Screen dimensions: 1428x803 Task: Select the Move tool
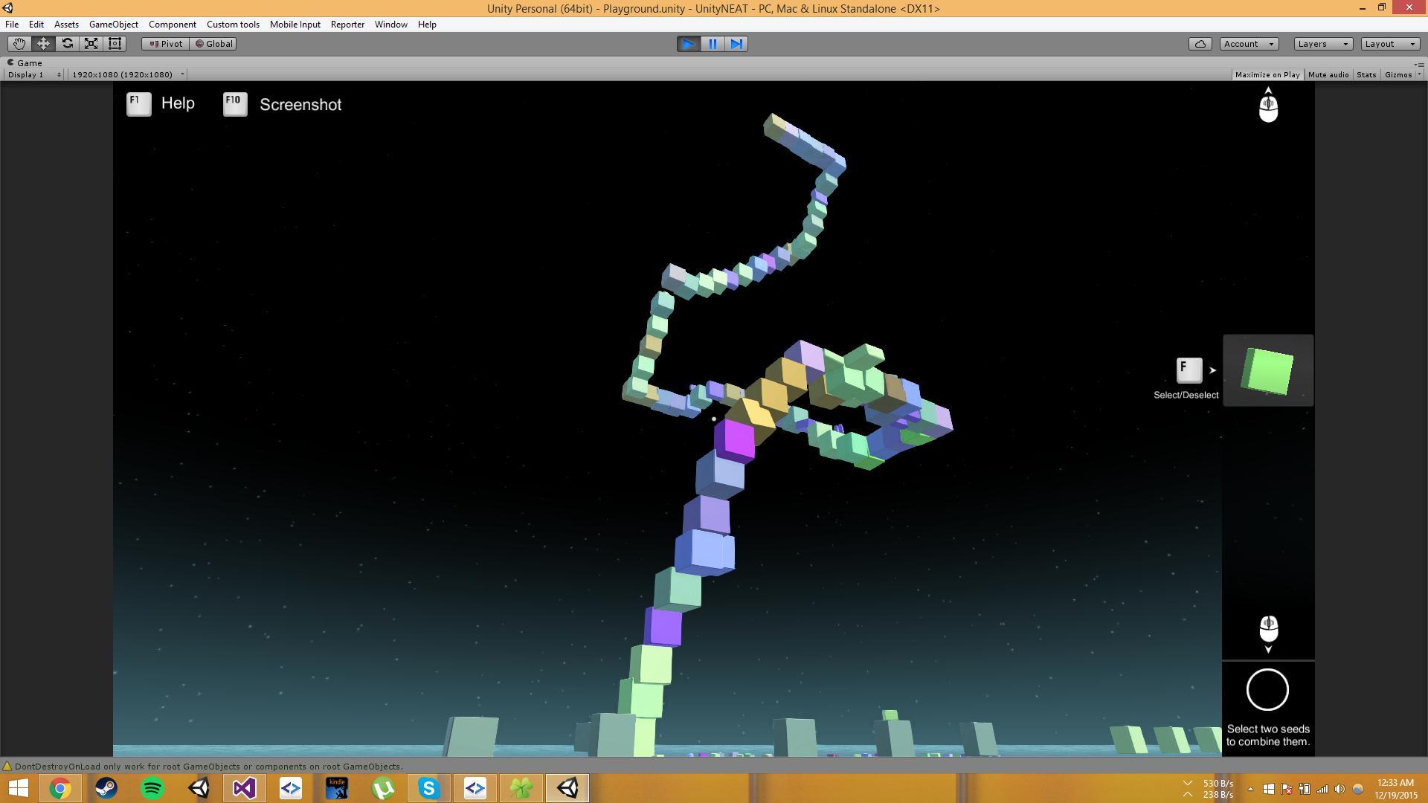click(x=43, y=44)
